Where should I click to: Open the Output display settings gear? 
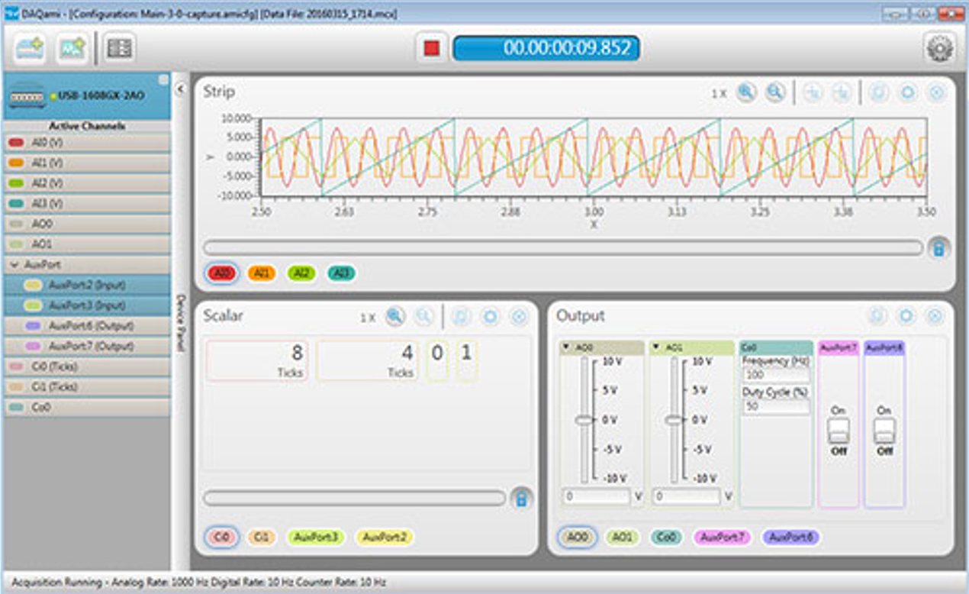pos(906,316)
